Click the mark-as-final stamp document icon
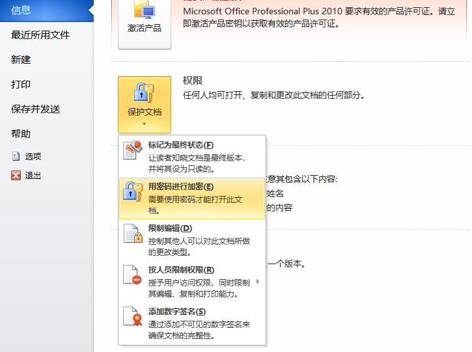 132,150
